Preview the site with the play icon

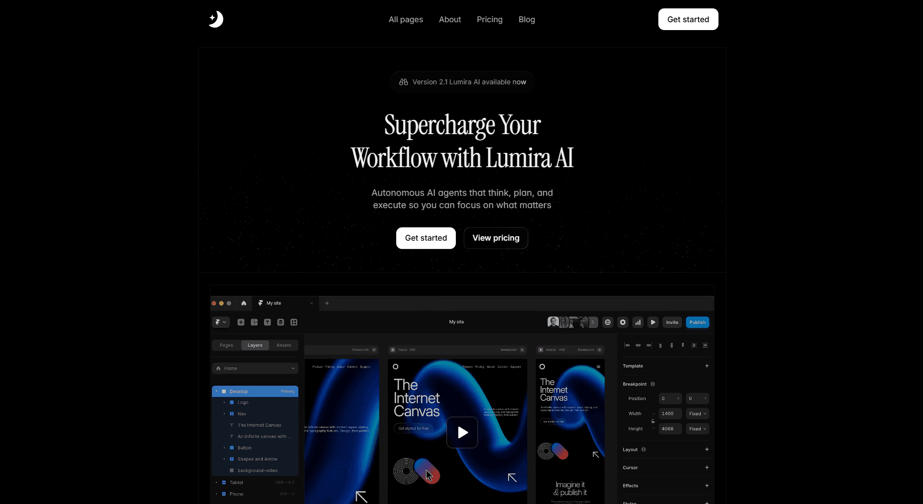tap(653, 322)
